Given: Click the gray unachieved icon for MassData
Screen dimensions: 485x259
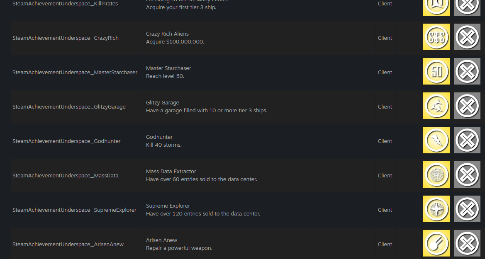Looking at the screenshot, I should [467, 174].
